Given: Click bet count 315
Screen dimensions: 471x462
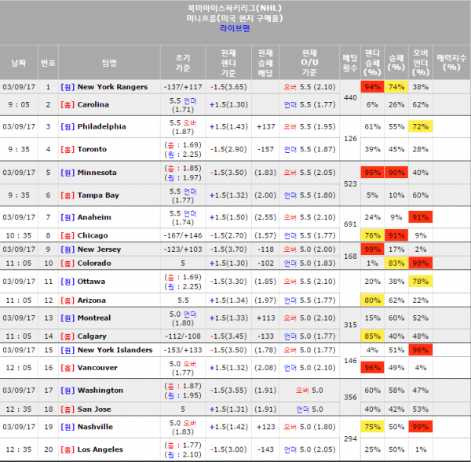Looking at the screenshot, I should click(x=350, y=325).
